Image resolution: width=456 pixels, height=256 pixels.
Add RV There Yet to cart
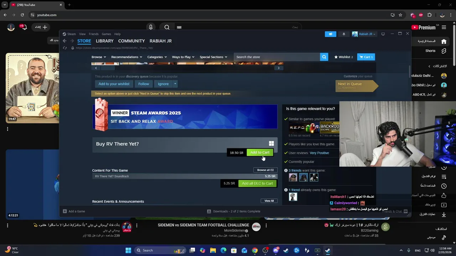click(260, 153)
